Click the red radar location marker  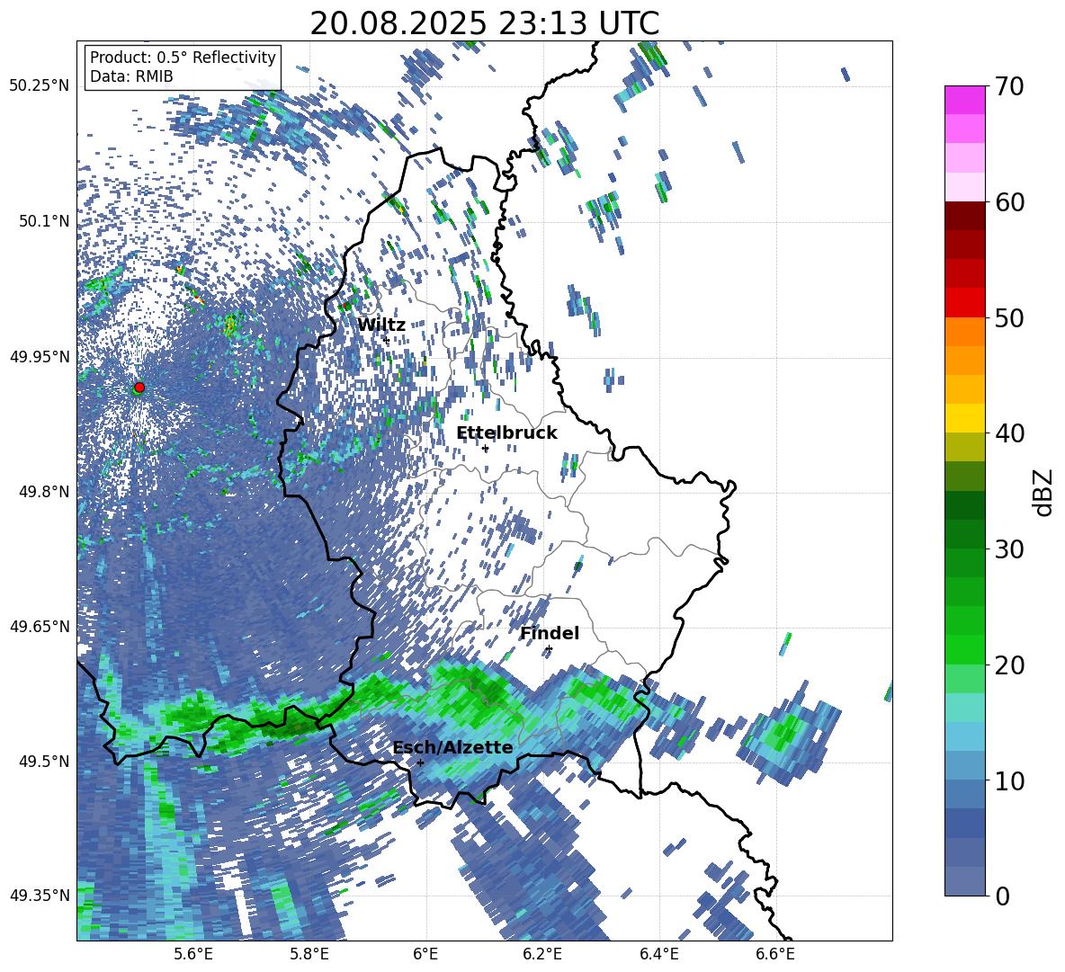139,388
